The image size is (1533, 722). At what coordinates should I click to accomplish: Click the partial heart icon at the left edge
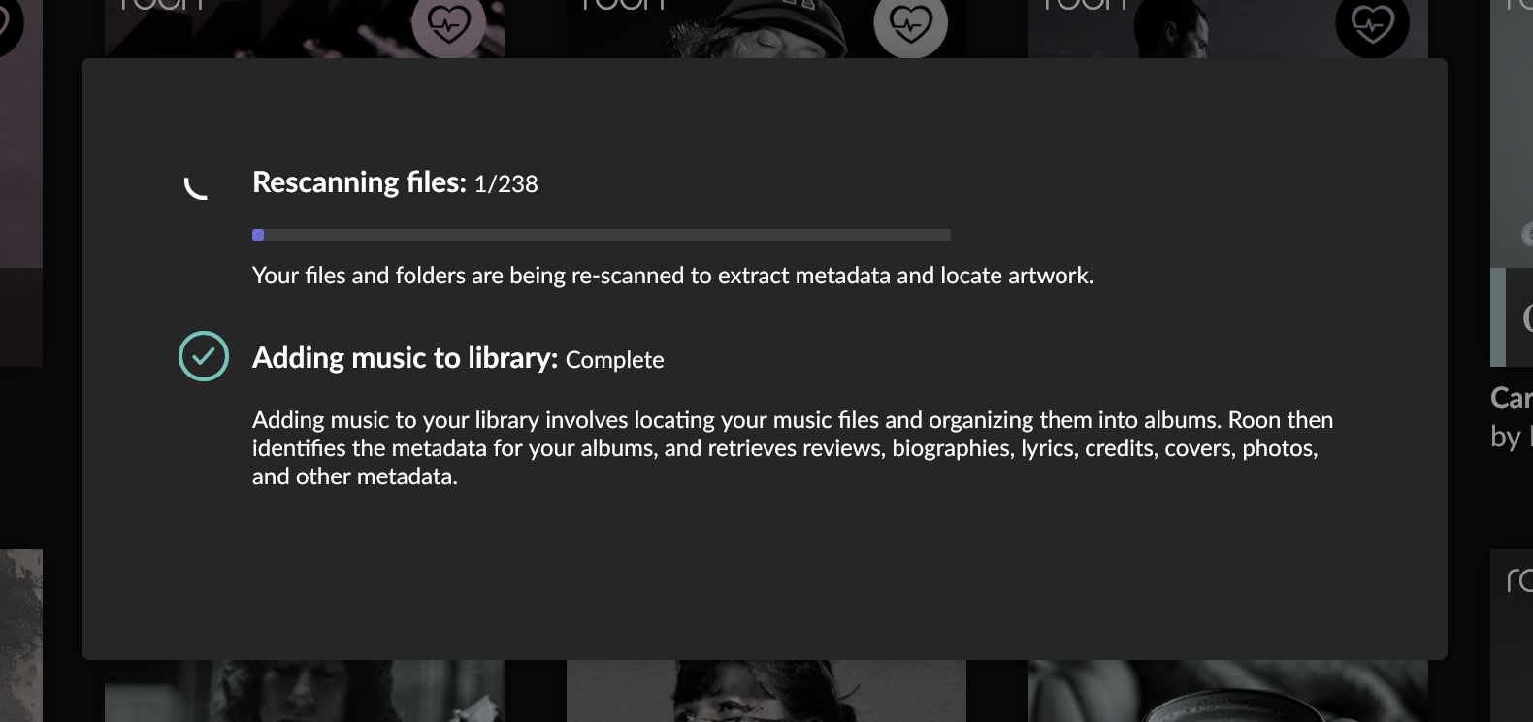[x=10, y=25]
